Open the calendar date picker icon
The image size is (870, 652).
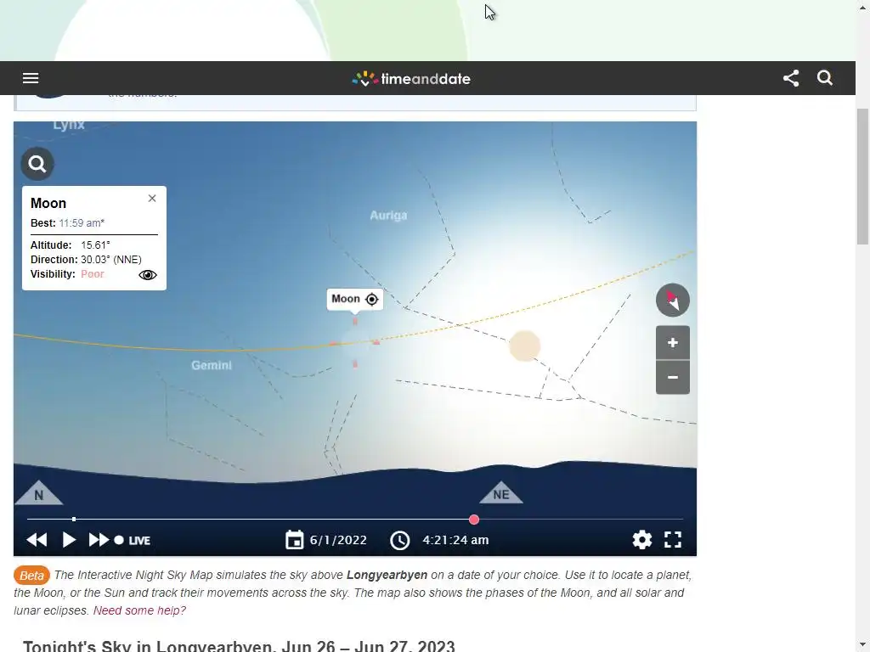click(x=295, y=539)
